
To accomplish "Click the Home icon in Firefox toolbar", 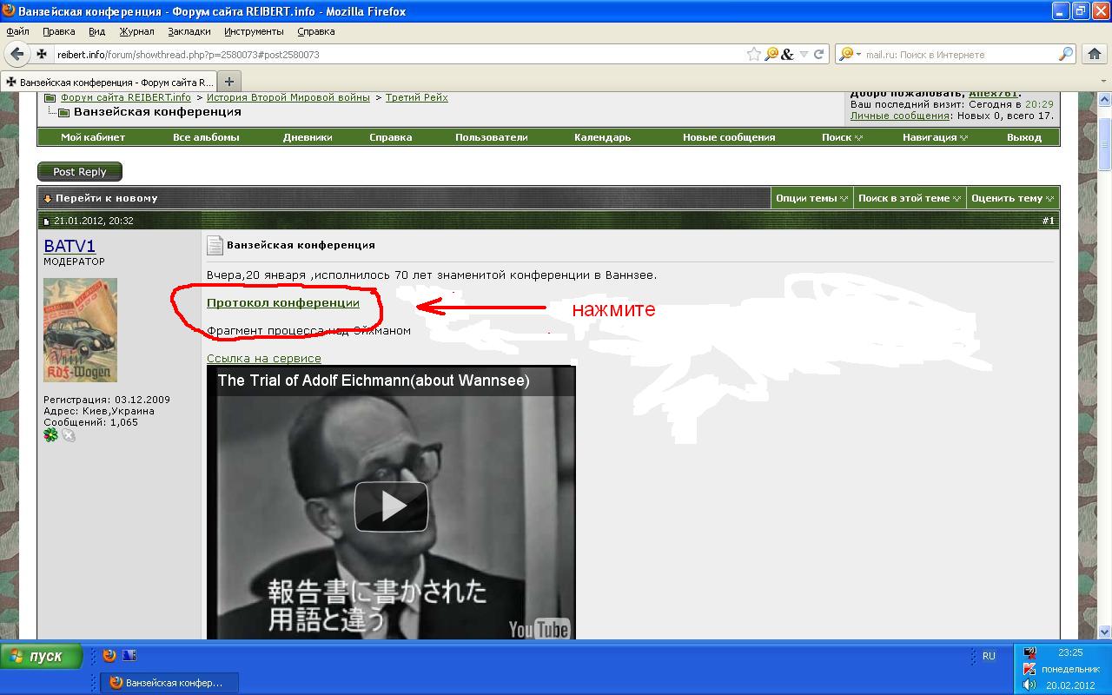I will [1094, 54].
